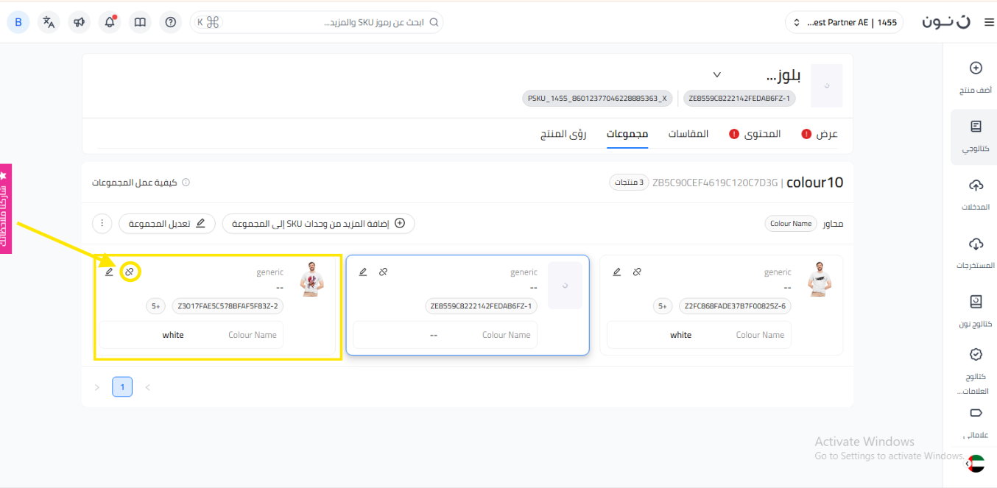Open the help question mark icon

point(171,22)
